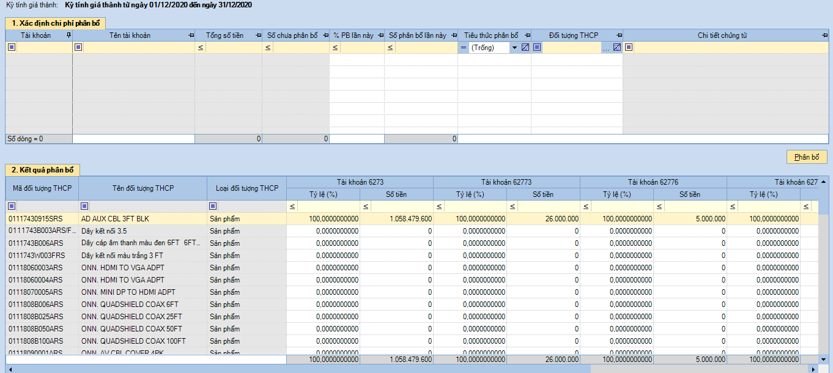Click the Tài khoản 6273 group header
The width and height of the screenshot is (833, 373).
(360, 182)
